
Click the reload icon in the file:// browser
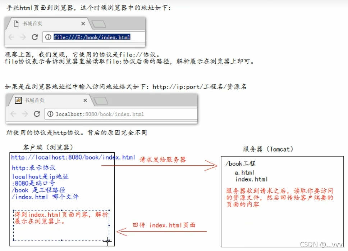point(35,37)
